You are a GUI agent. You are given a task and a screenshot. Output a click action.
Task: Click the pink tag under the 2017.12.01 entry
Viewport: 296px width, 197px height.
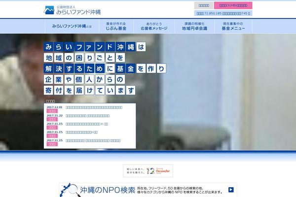(52, 111)
